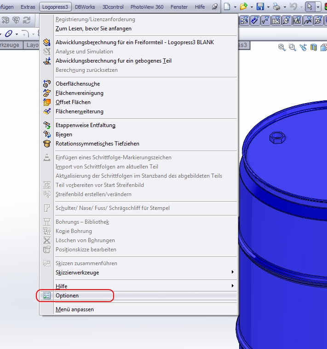This screenshot has height=349, width=327.
Task: Expand the Select tool dropdown arrow
Action: (x=318, y=7)
